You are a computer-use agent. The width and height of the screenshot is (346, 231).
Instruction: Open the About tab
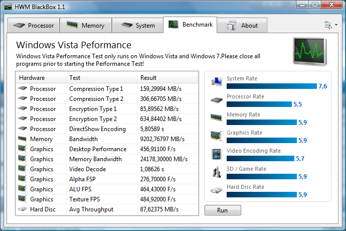(x=242, y=26)
